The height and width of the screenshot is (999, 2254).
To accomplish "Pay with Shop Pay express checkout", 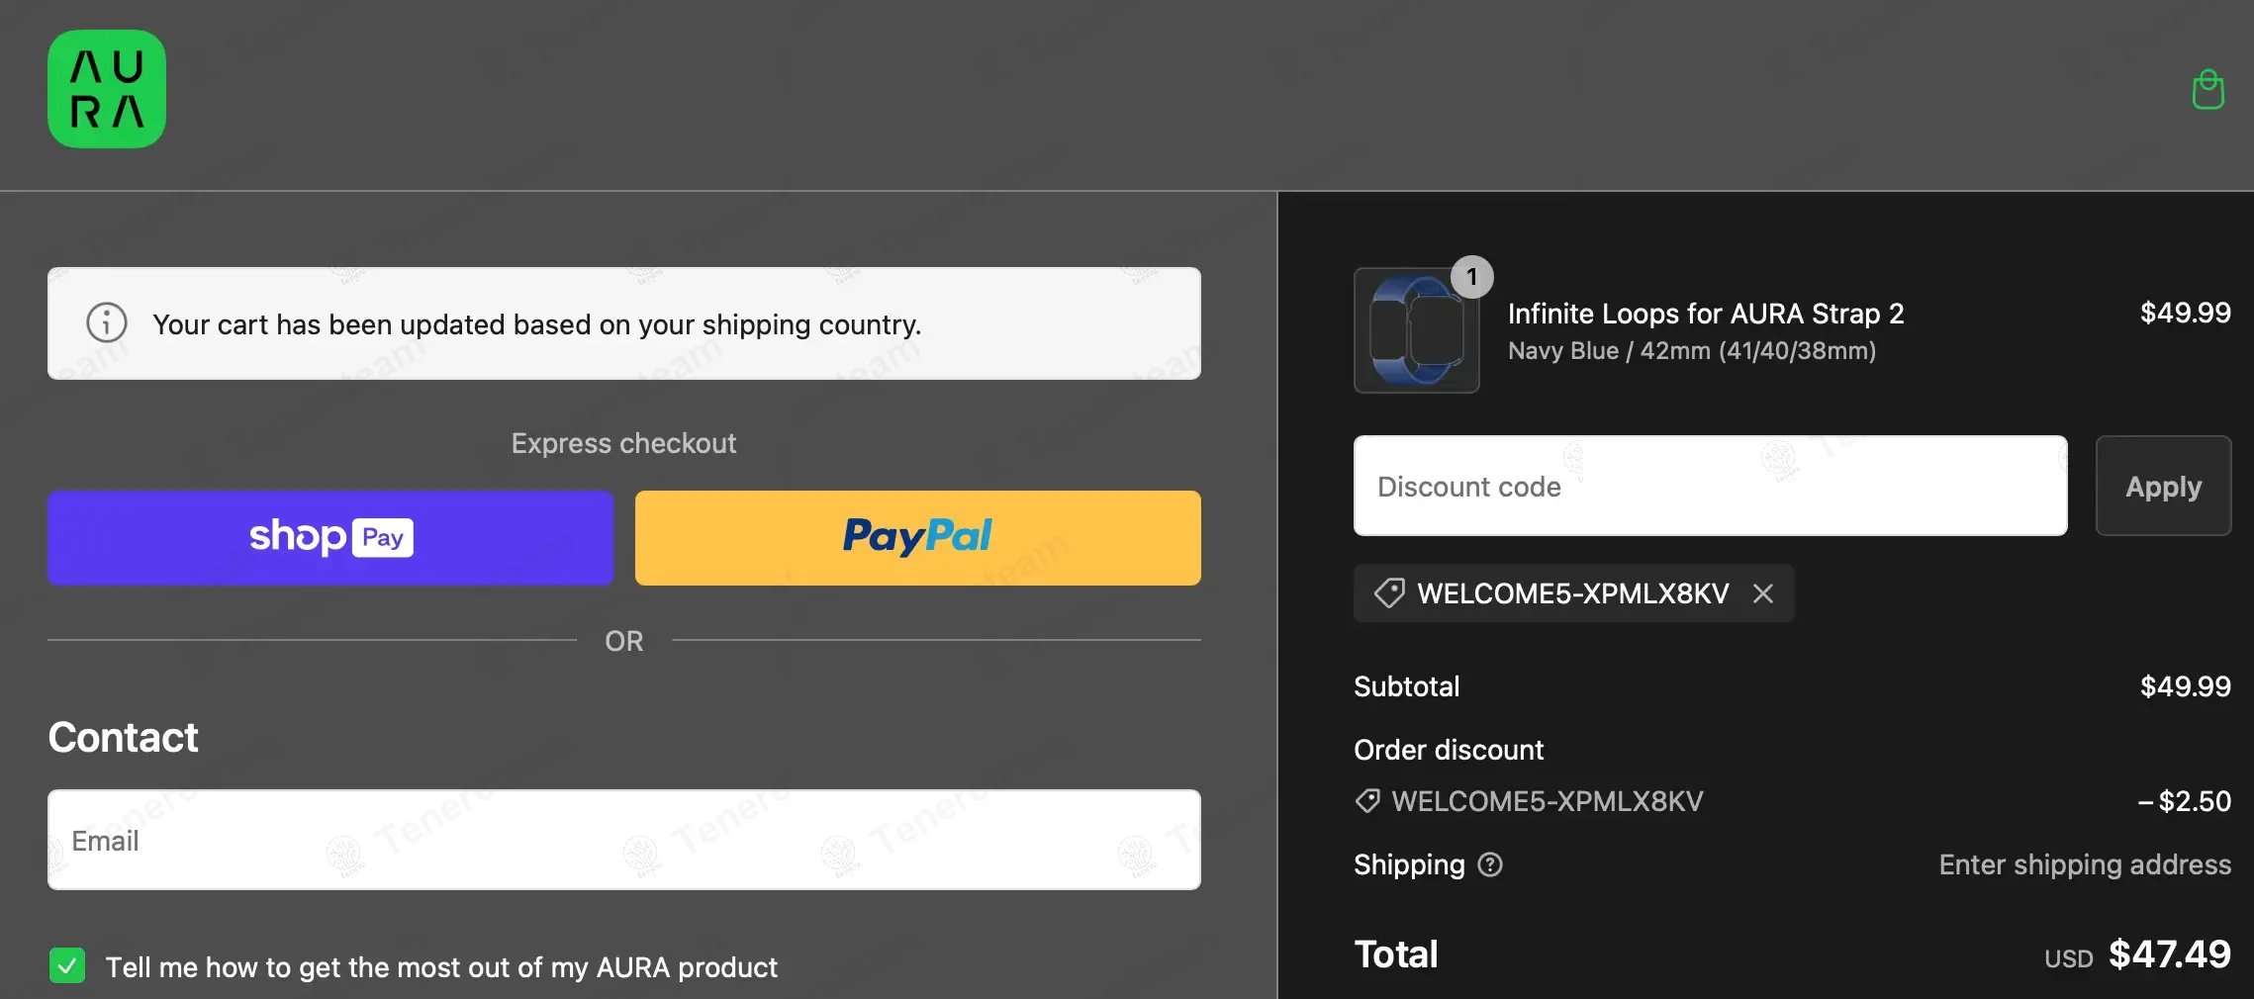I will [330, 537].
